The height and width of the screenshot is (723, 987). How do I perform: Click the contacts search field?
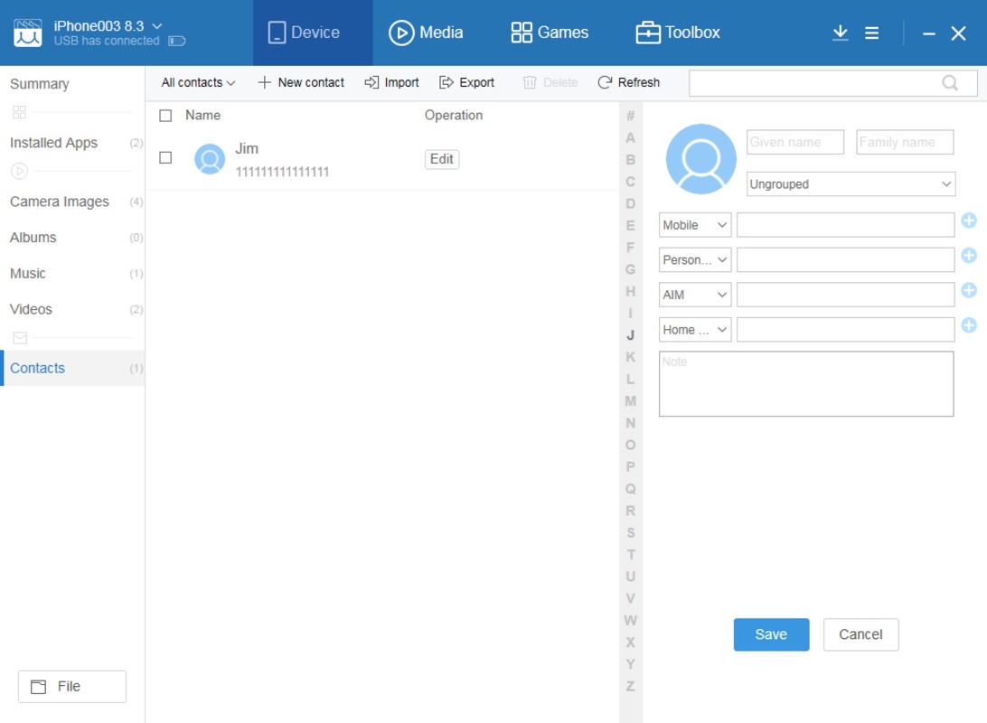[x=832, y=83]
